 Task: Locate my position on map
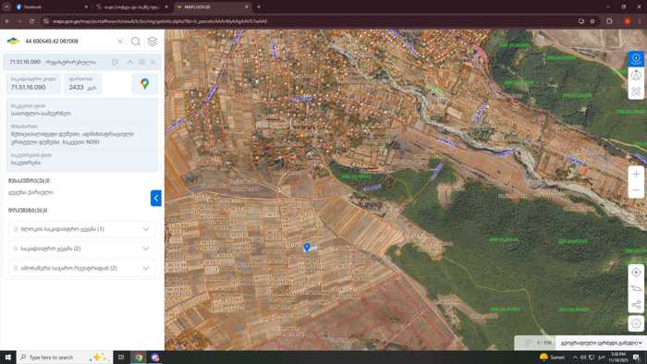[x=636, y=273]
